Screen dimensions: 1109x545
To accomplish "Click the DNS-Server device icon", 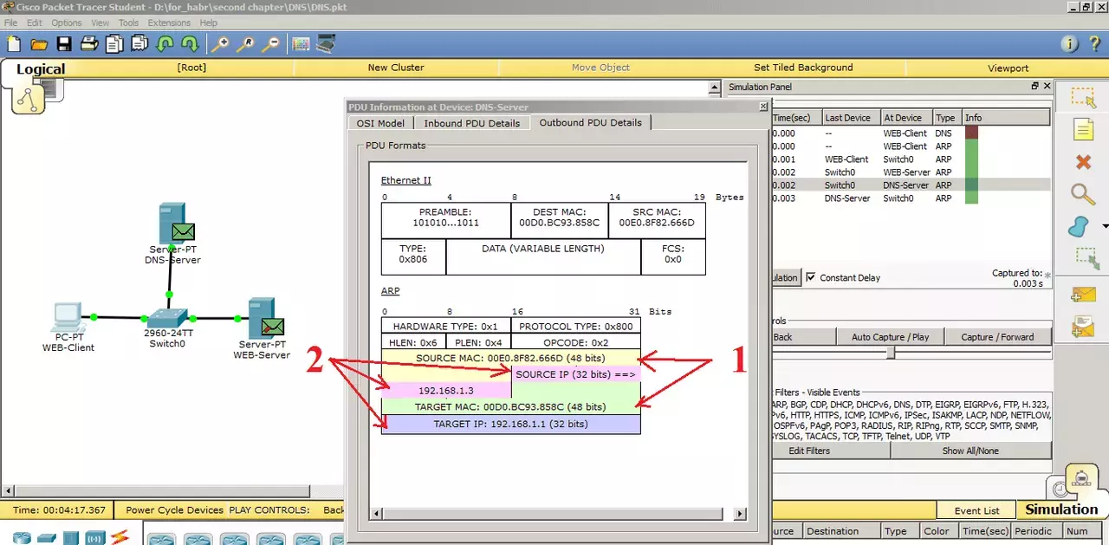I will tap(172, 224).
